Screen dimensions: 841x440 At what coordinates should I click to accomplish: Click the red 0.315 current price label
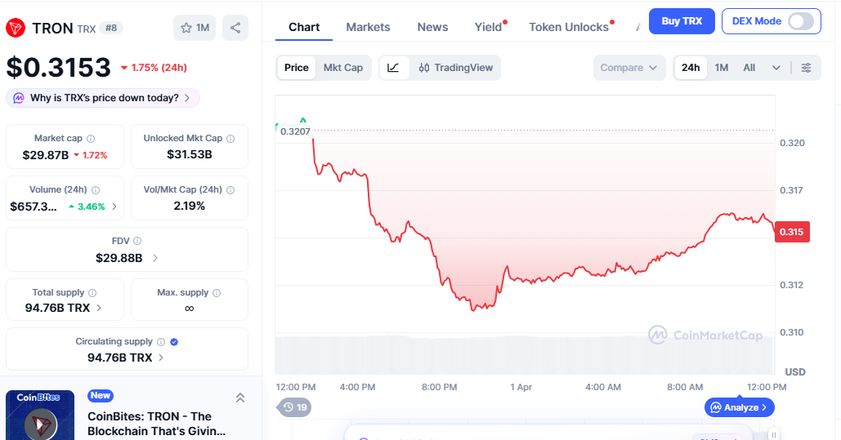click(792, 232)
